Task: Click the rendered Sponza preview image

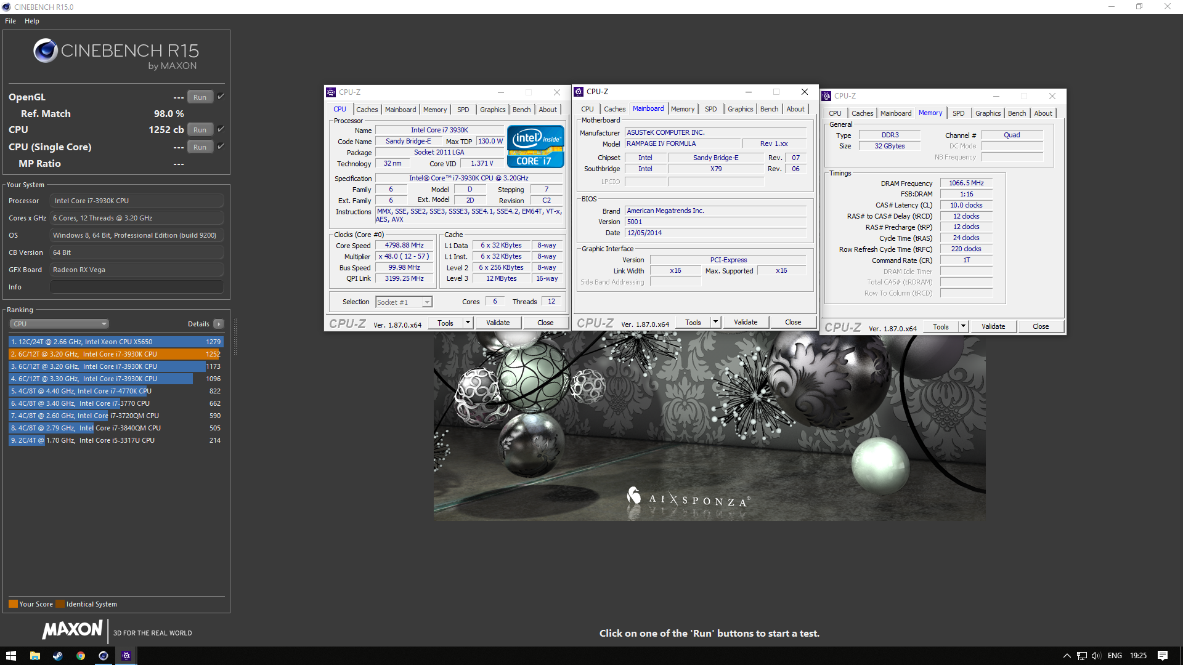Action: [x=709, y=425]
